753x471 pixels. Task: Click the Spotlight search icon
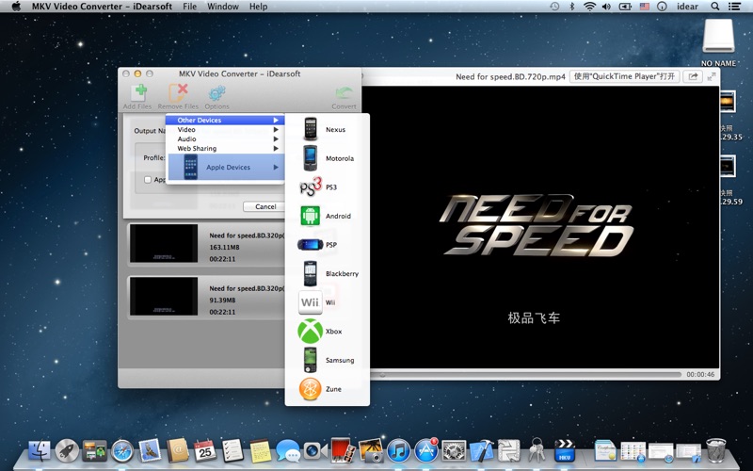tap(715, 7)
